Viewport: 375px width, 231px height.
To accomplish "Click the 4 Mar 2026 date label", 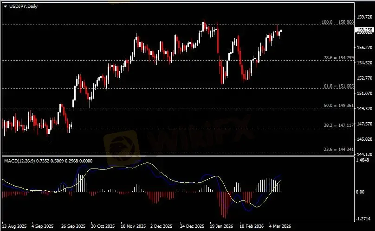I will coord(280,227).
